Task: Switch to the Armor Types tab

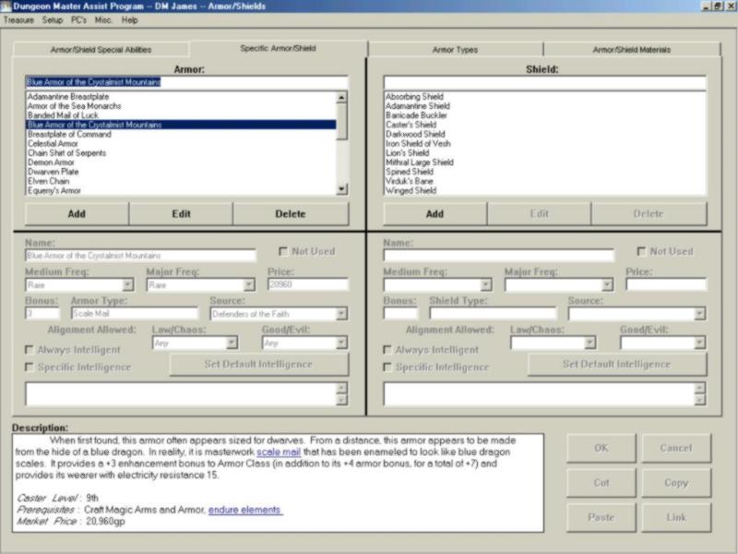Action: [x=455, y=50]
